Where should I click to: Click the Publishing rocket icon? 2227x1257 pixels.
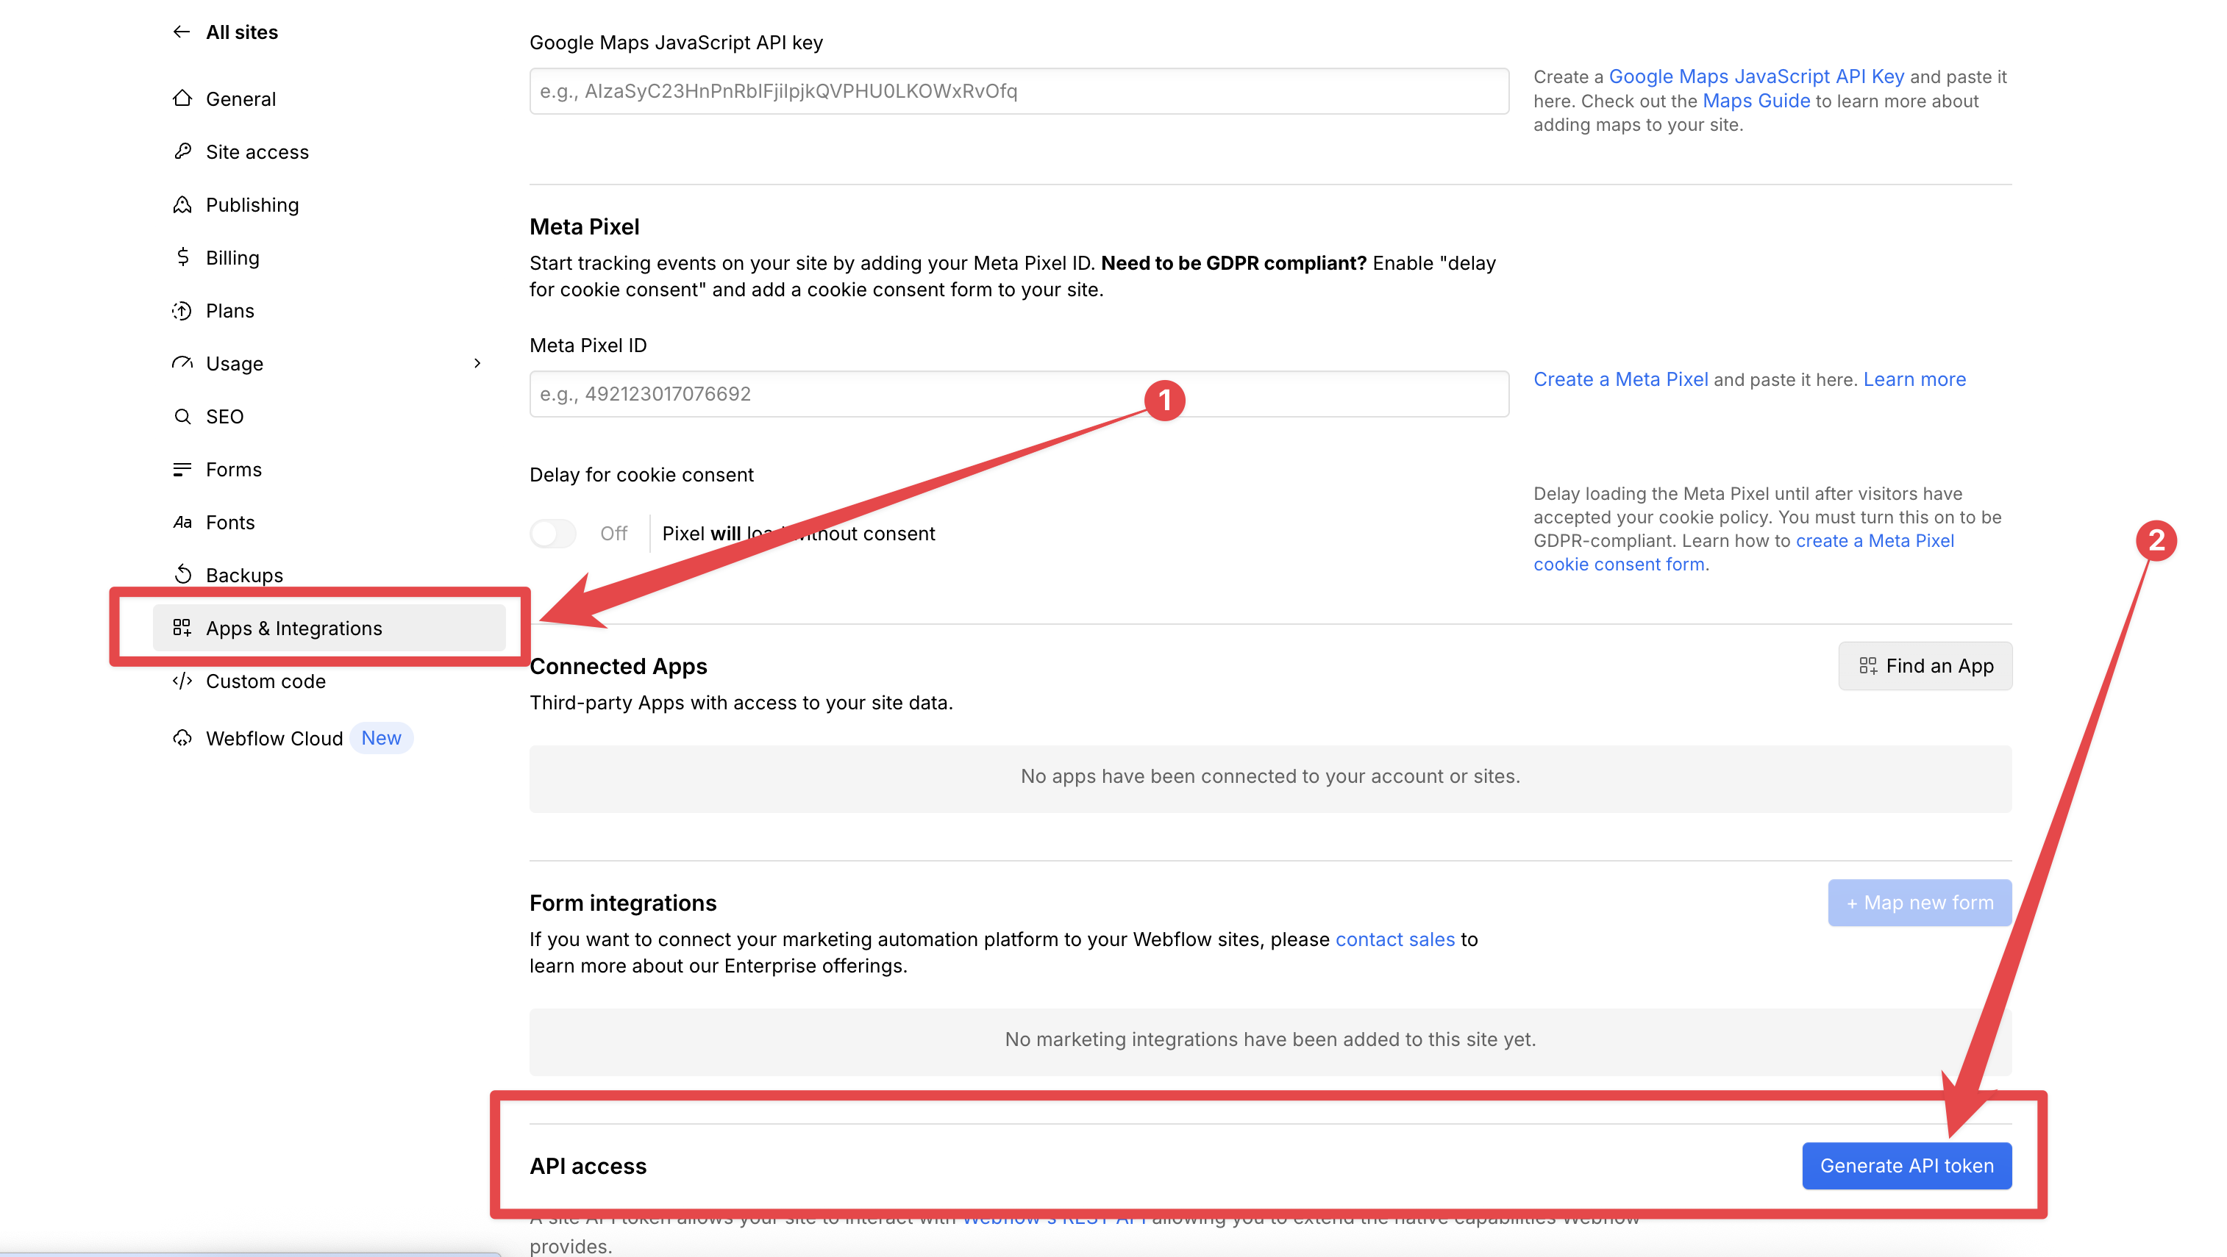pos(182,205)
